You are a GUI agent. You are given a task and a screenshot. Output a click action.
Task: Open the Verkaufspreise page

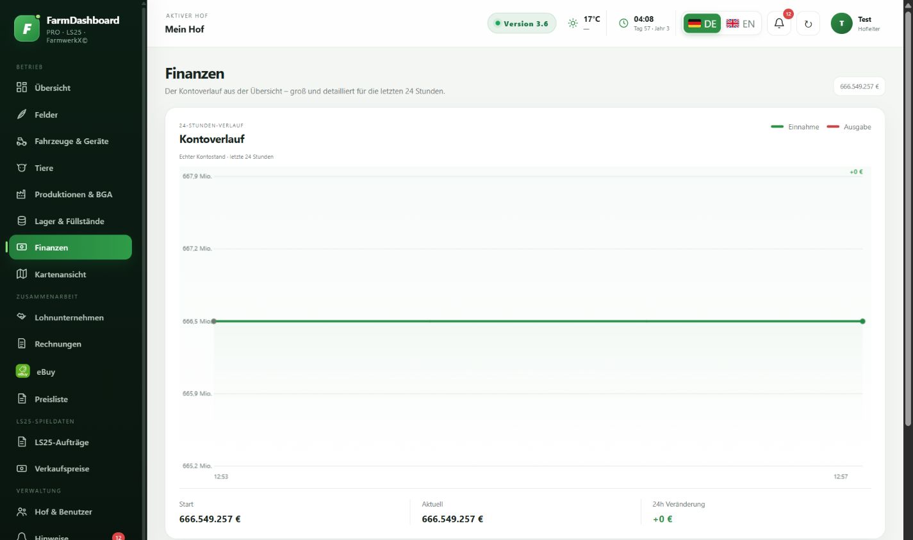(x=70, y=469)
